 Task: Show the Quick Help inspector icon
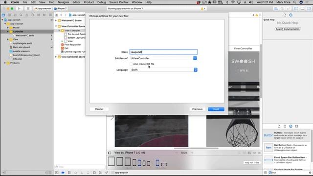point(291,15)
